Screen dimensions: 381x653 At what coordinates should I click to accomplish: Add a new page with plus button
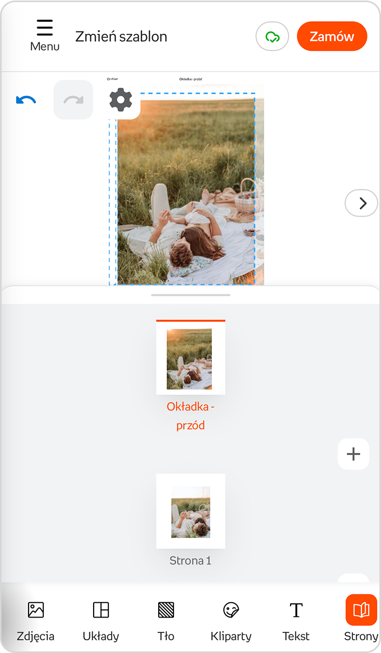click(353, 454)
